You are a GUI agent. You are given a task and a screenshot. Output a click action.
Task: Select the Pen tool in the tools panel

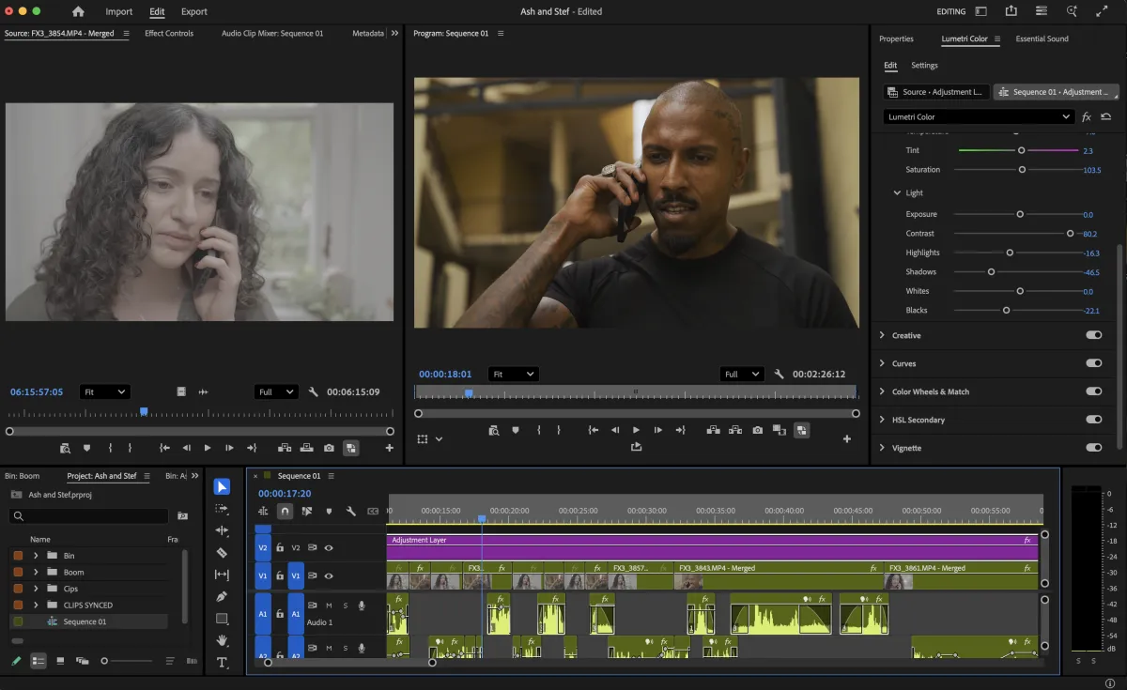(x=222, y=596)
